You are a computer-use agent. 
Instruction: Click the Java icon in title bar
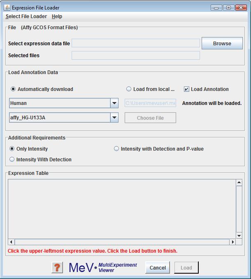(7, 7)
